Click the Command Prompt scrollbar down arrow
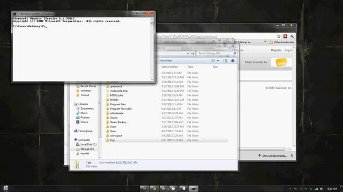343x192 pixels. pyautogui.click(x=152, y=79)
